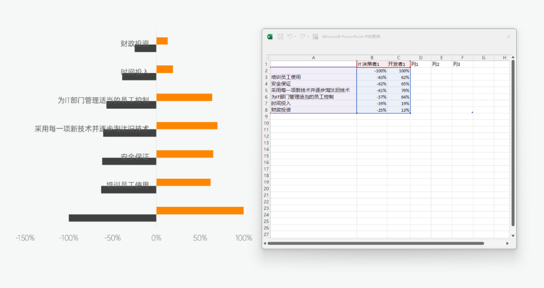Click the -62% value cell
The width and height of the screenshot is (544, 288).
[372, 84]
